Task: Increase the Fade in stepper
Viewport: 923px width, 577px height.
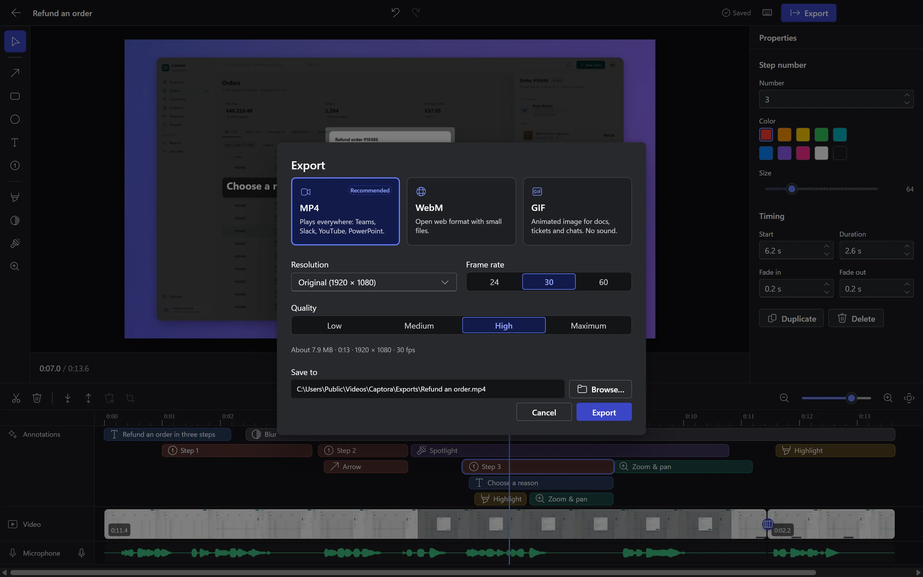Action: [x=826, y=284]
